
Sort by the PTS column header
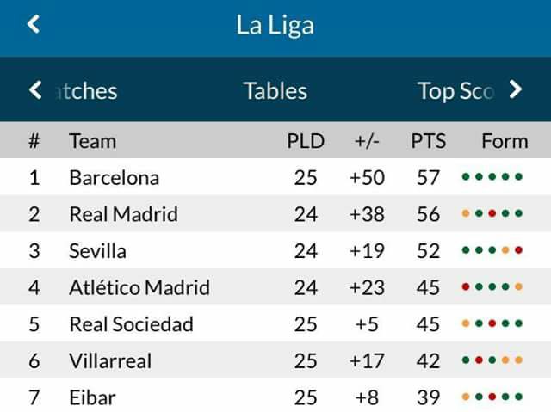[429, 141]
